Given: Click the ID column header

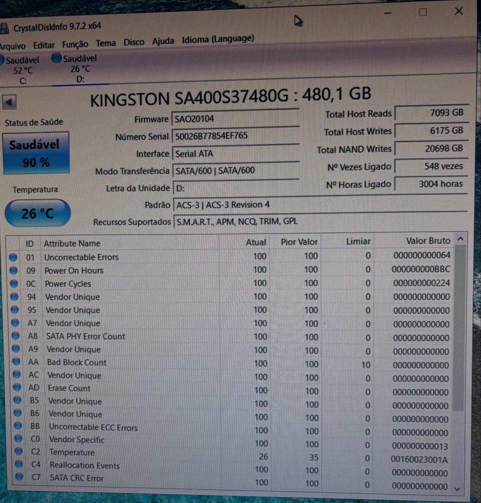Looking at the screenshot, I should (x=29, y=244).
